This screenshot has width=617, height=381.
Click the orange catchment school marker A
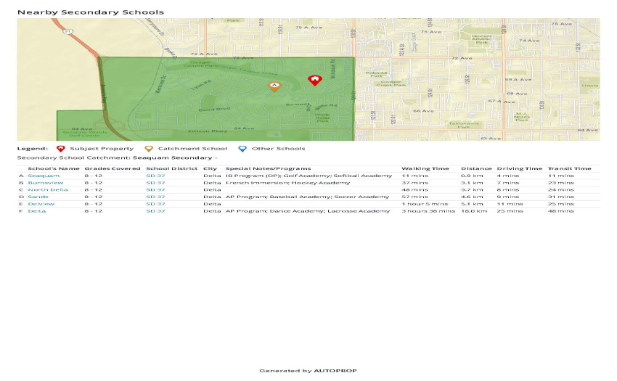(x=274, y=86)
